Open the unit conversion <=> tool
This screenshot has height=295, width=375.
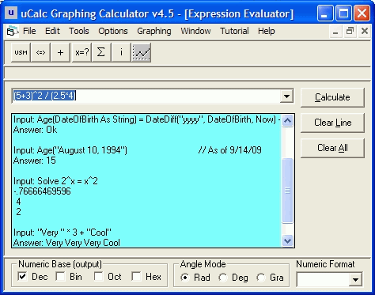coord(40,52)
